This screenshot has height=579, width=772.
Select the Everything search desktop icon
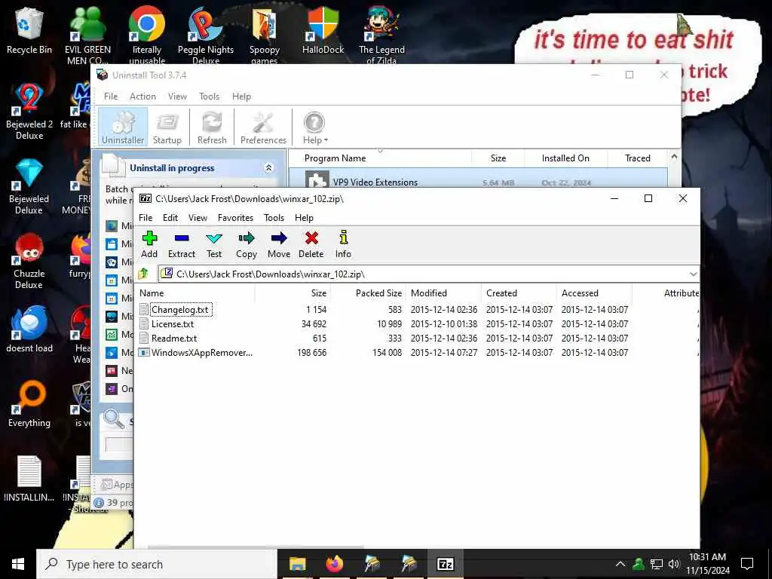pos(29,404)
